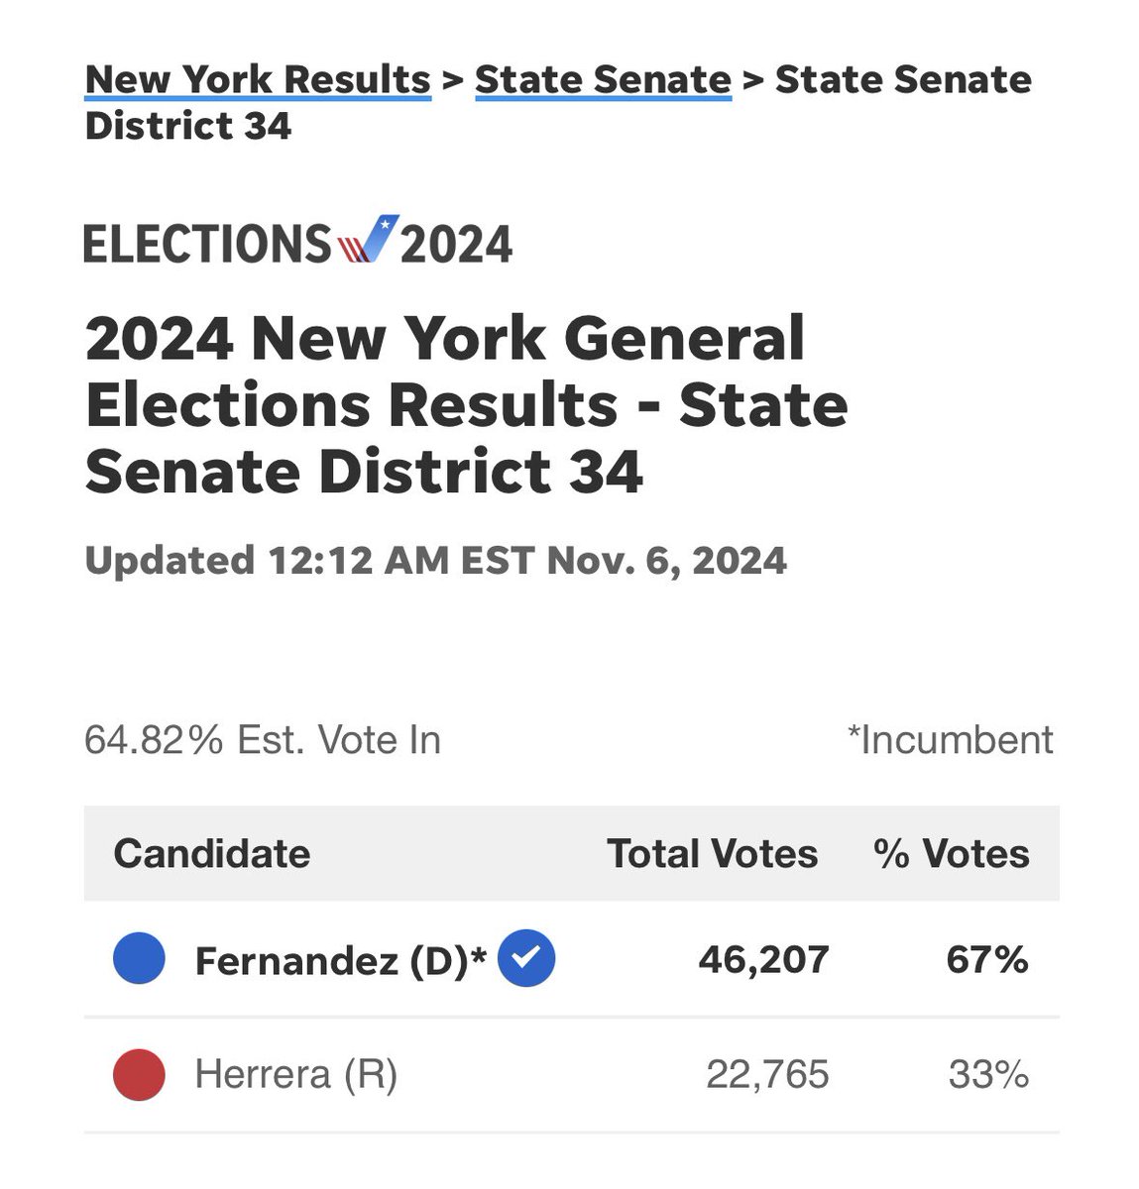Click Herrera's 22,765 vote total

767,1075
